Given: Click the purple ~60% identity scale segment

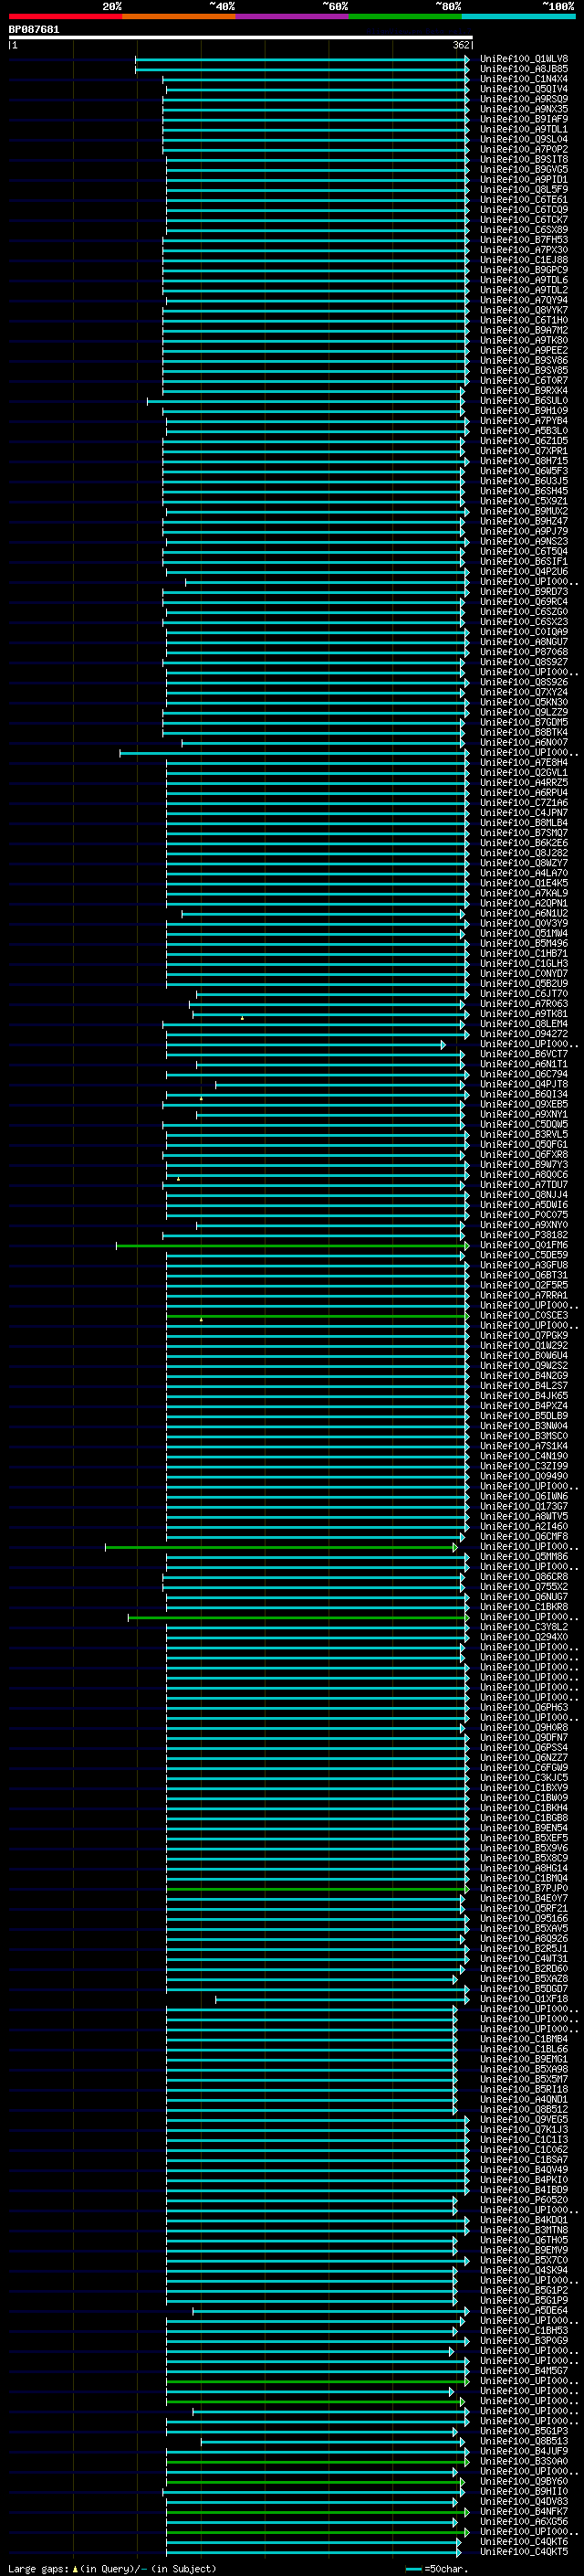Looking at the screenshot, I should coord(293,16).
